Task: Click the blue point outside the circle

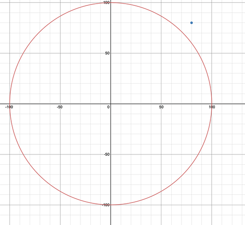Action: click(x=192, y=23)
